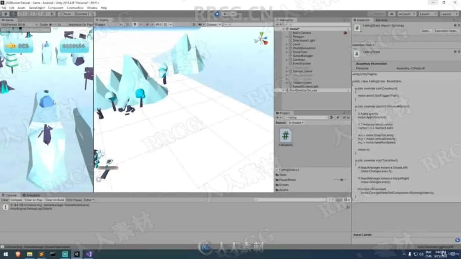Open the Help menu

pos(104,8)
